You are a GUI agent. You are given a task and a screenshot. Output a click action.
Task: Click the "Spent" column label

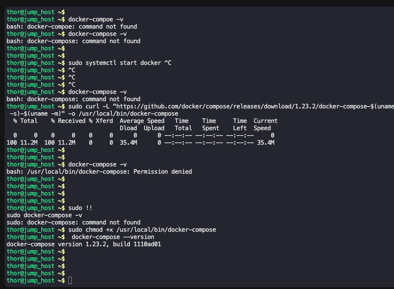(211, 128)
